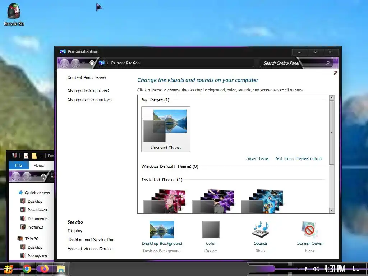Click the taskbar clock showing 4:31 PM
The image size is (368, 276).
pyautogui.click(x=335, y=269)
